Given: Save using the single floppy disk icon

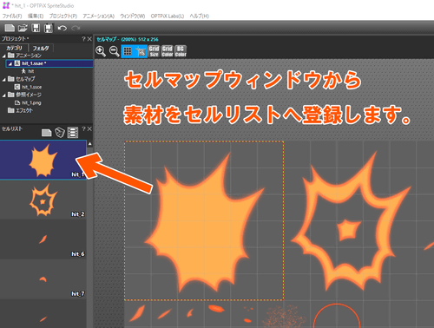Looking at the screenshot, I should coord(36,28).
